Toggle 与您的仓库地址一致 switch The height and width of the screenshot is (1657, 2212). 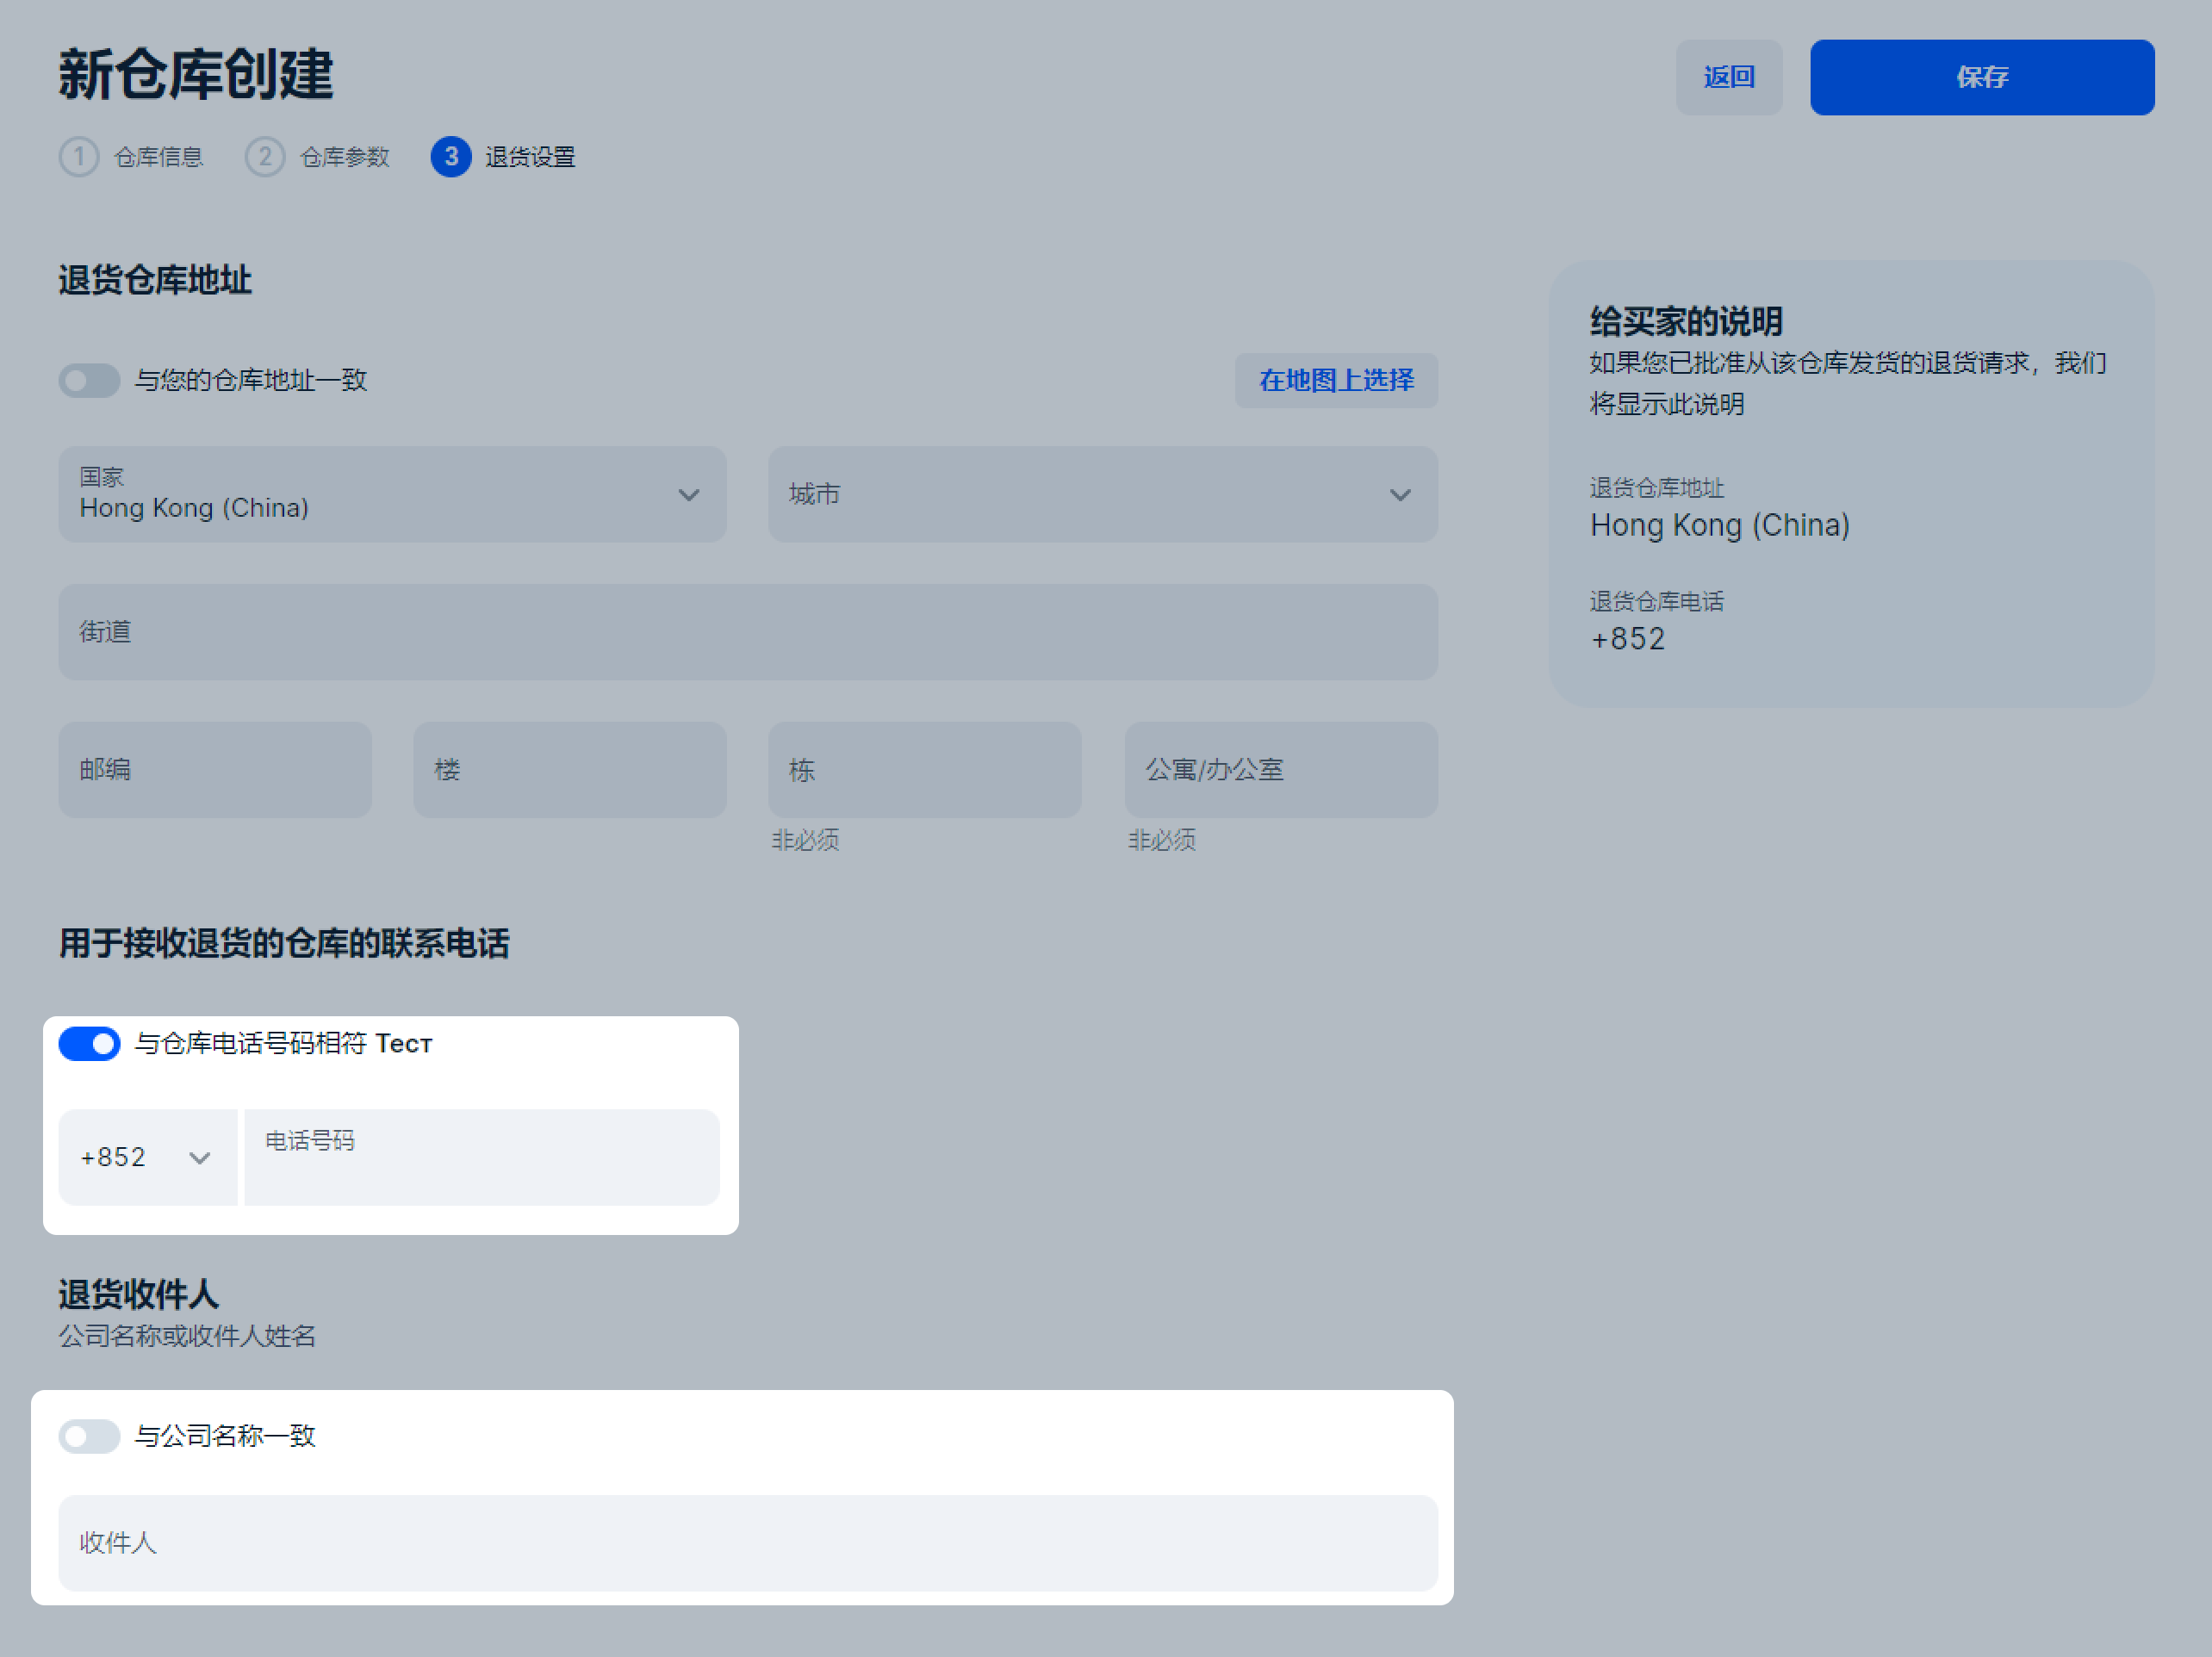point(89,380)
